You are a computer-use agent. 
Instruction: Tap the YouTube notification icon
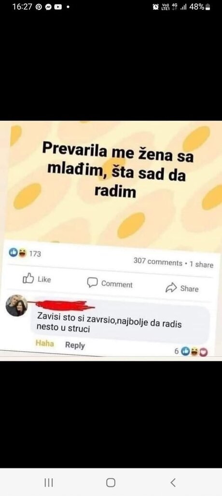58,7
